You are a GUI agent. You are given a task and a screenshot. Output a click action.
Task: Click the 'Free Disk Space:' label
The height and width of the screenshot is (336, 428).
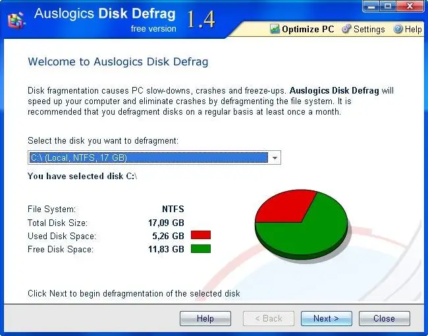click(x=61, y=249)
